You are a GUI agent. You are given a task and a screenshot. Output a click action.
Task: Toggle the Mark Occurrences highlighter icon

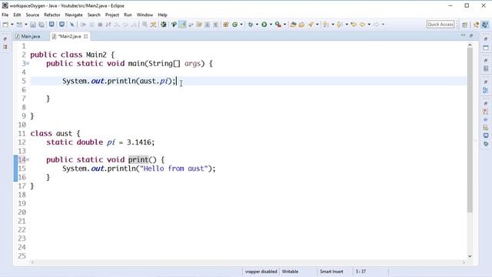(x=182, y=25)
